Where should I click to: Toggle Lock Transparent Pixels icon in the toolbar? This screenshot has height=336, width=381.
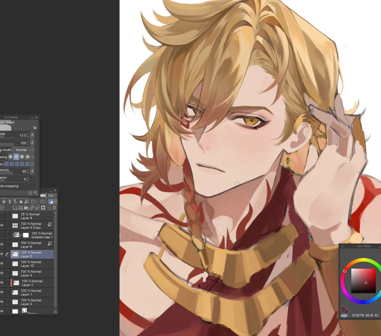click(26, 202)
